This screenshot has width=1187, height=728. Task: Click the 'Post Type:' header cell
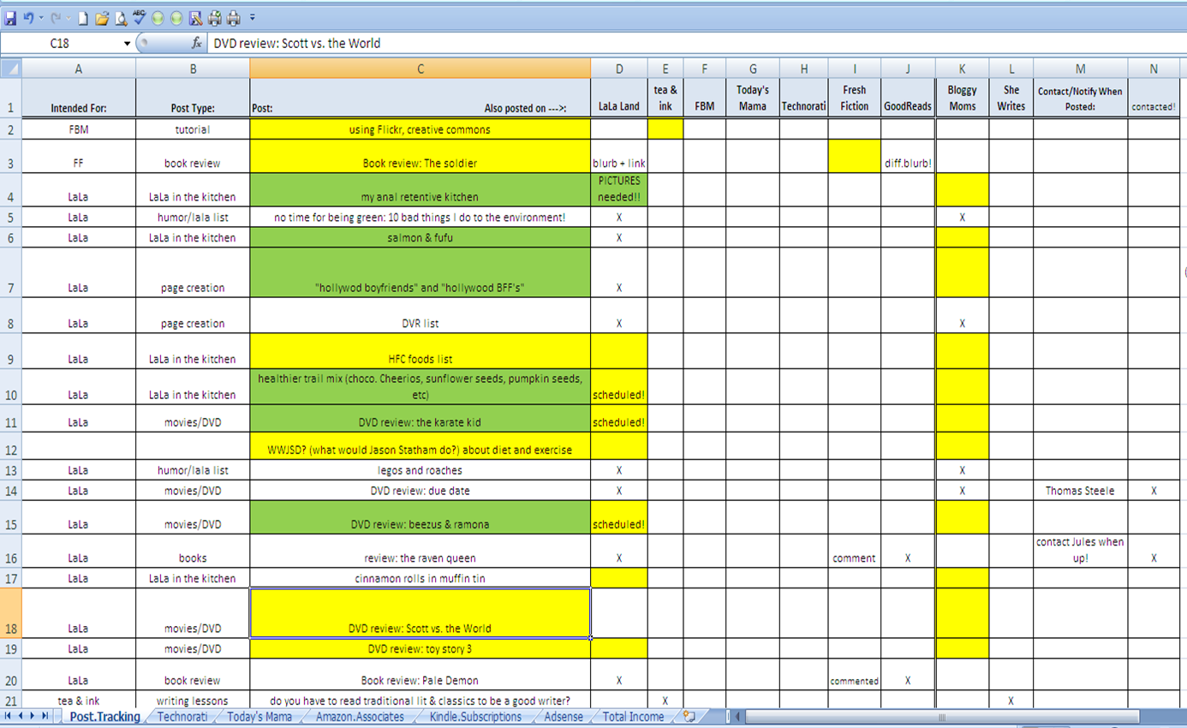(193, 98)
